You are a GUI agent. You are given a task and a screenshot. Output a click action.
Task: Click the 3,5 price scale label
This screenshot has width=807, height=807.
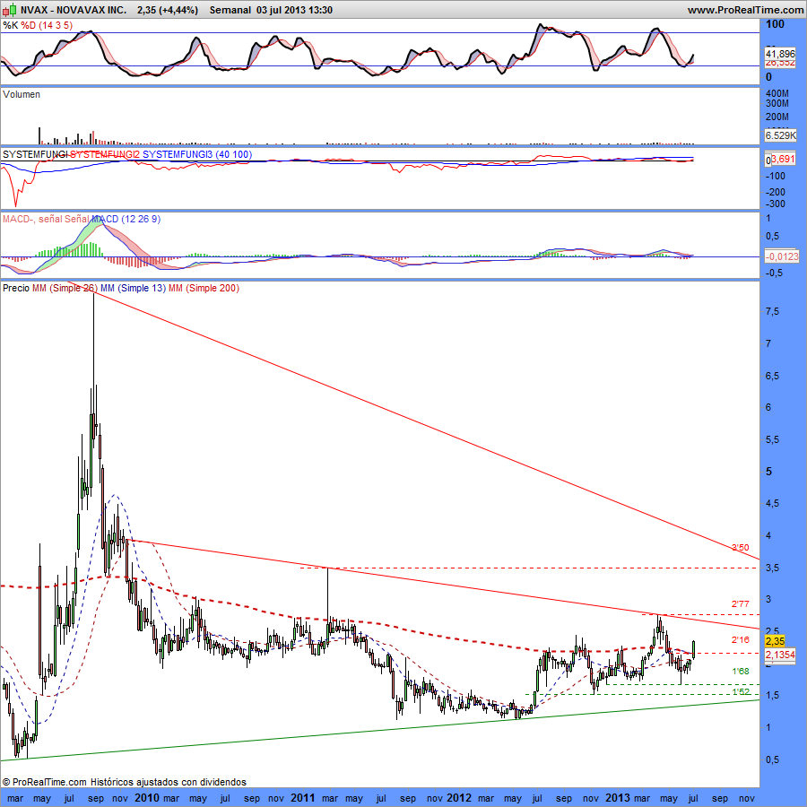(x=773, y=568)
